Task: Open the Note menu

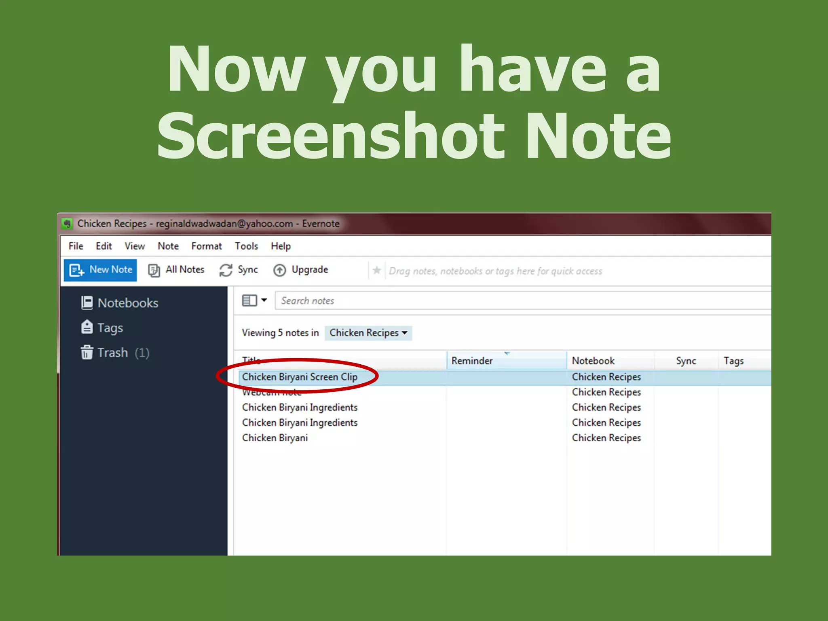Action: click(x=168, y=246)
